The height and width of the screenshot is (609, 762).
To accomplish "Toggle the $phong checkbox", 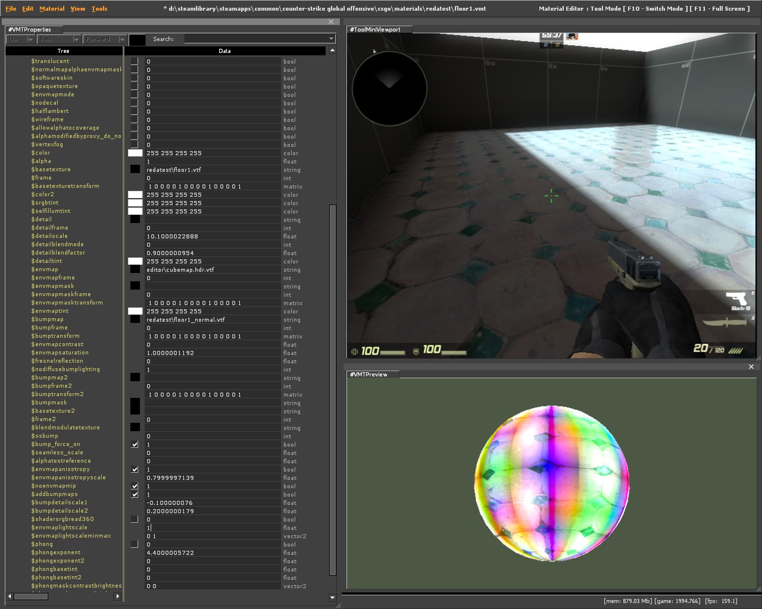I will tap(135, 544).
